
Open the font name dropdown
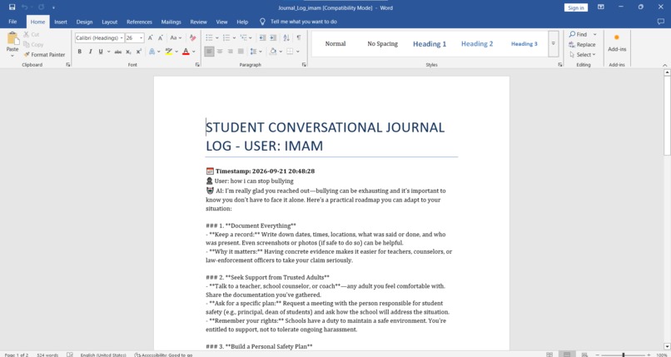(x=122, y=38)
